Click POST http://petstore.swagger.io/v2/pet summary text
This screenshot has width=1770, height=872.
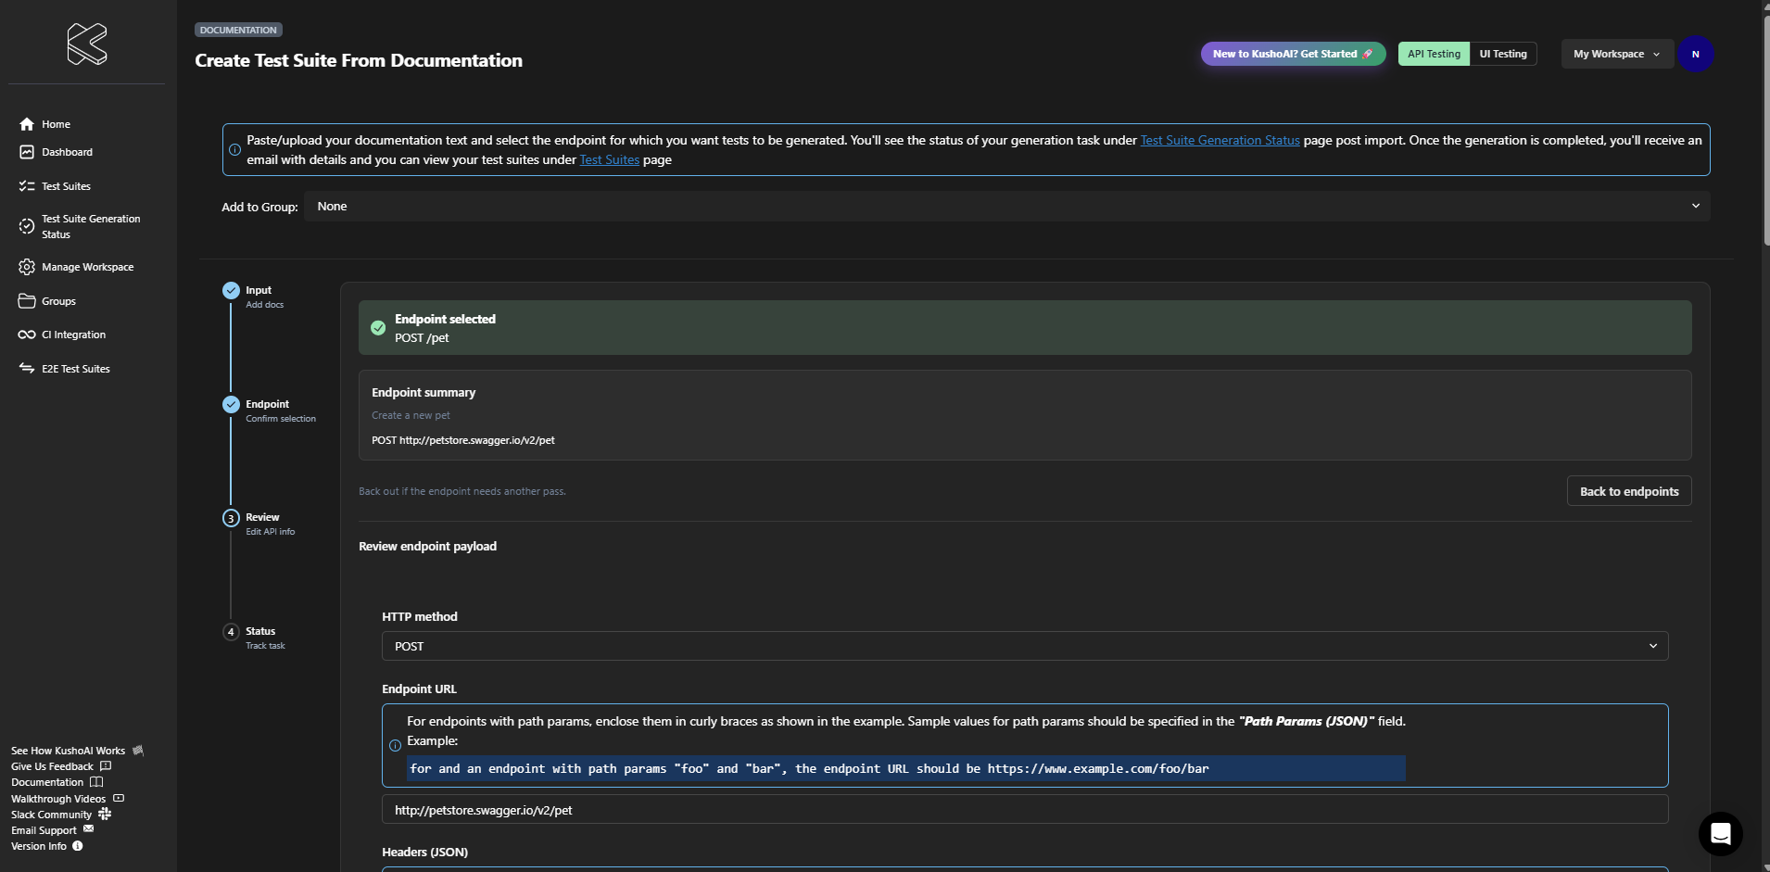click(x=463, y=440)
